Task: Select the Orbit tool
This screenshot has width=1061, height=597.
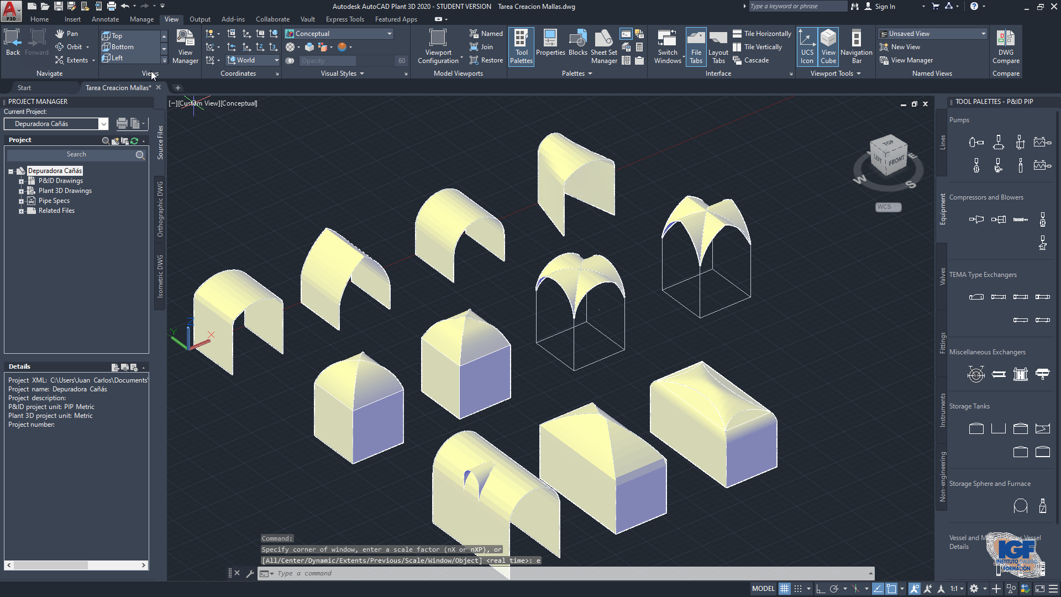Action: click(70, 47)
